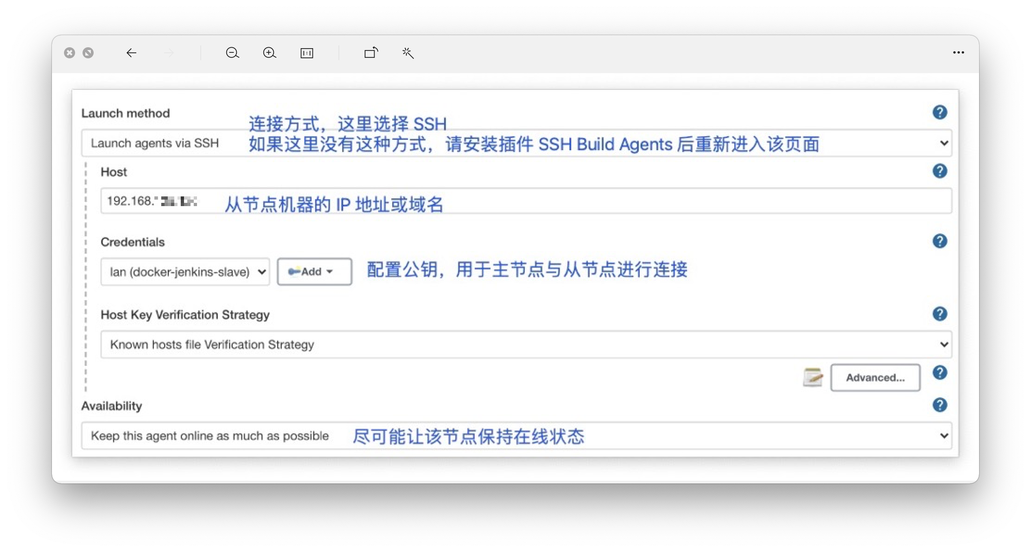This screenshot has height=552, width=1031.
Task: Open the Availability dropdown
Action: pyautogui.click(x=516, y=436)
